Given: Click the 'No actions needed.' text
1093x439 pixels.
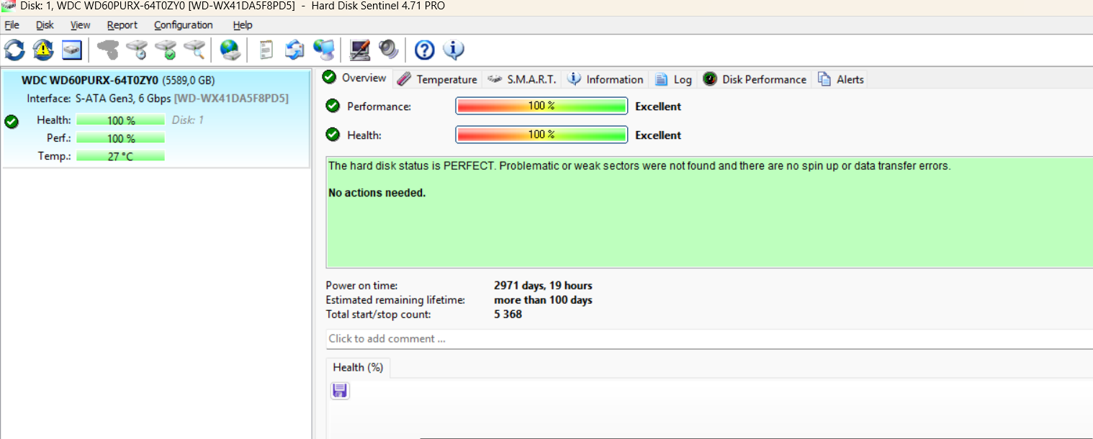Looking at the screenshot, I should point(377,193).
